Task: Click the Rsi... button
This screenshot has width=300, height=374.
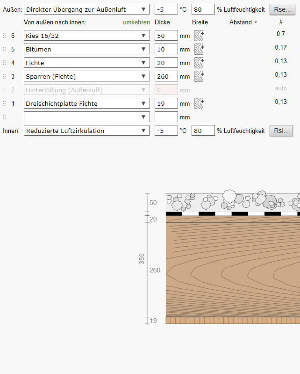Action: [x=281, y=131]
